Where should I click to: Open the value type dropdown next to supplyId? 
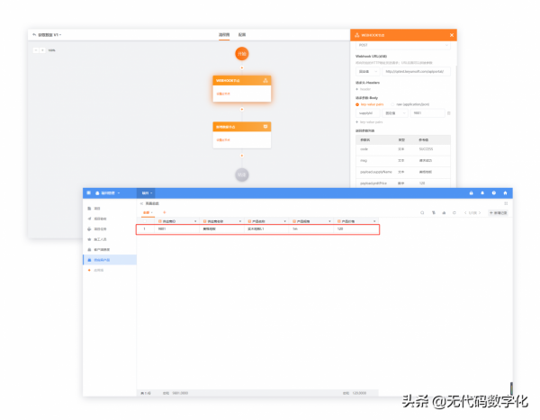click(396, 113)
